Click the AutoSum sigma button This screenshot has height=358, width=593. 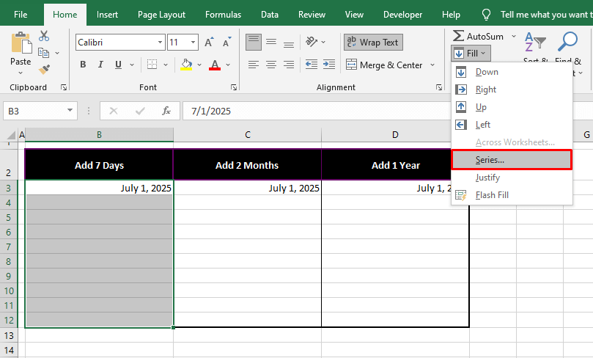(x=478, y=37)
